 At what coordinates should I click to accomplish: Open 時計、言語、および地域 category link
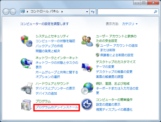click(113, 84)
